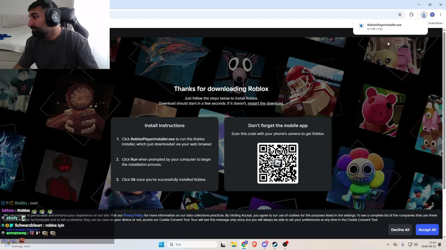Click the microphone tray icon

click(x=403, y=244)
